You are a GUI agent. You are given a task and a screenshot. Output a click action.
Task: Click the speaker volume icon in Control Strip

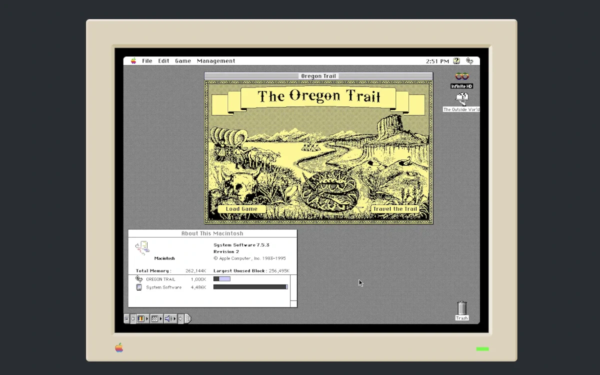tap(167, 318)
